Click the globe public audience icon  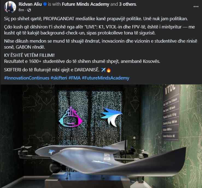(x=29, y=10)
